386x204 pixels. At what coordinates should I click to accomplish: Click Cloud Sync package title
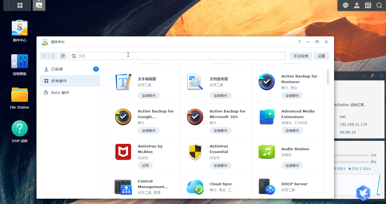[x=221, y=184]
